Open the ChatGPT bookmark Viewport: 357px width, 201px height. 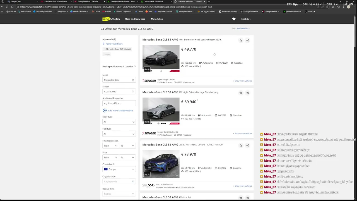point(11,11)
